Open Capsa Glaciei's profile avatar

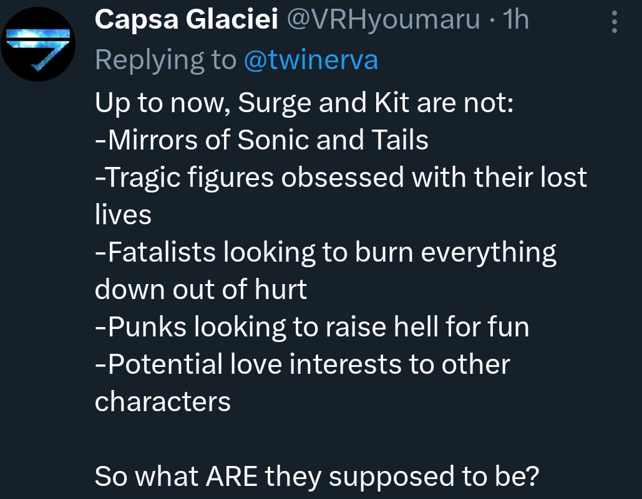[x=38, y=44]
